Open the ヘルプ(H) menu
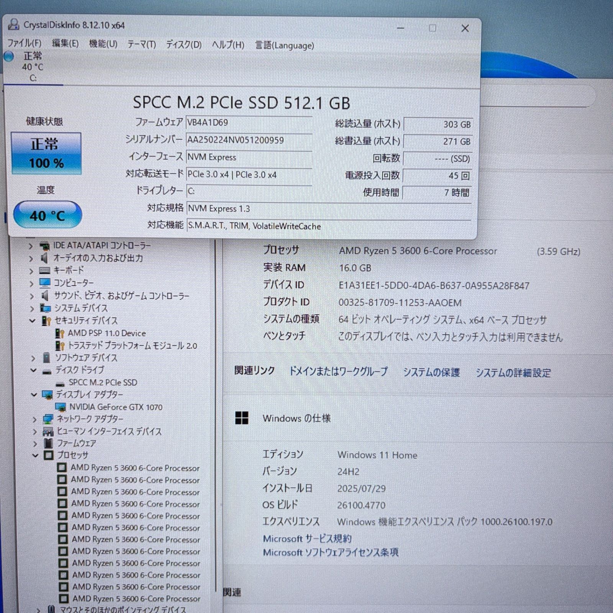Image resolution: width=613 pixels, height=613 pixels. tap(228, 45)
